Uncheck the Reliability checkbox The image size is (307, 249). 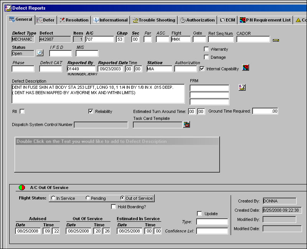pyautogui.click(x=91, y=111)
